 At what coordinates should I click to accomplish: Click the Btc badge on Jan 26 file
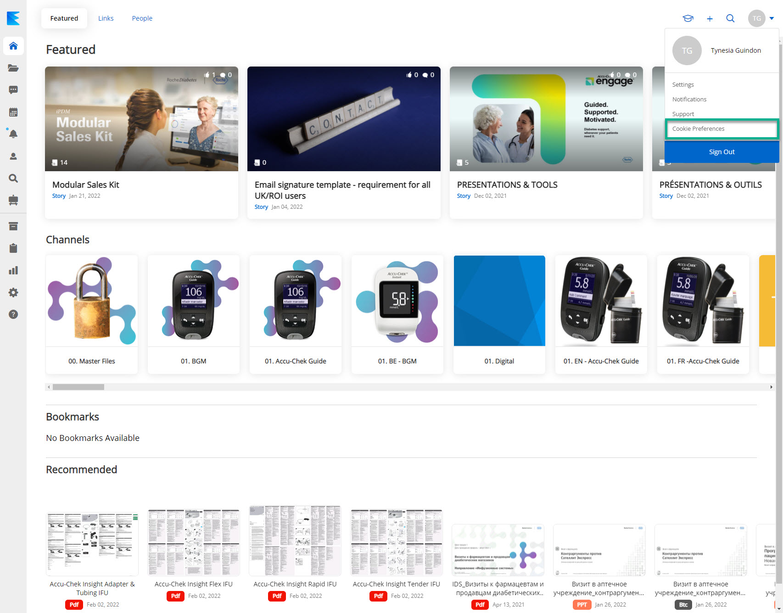pyautogui.click(x=683, y=605)
